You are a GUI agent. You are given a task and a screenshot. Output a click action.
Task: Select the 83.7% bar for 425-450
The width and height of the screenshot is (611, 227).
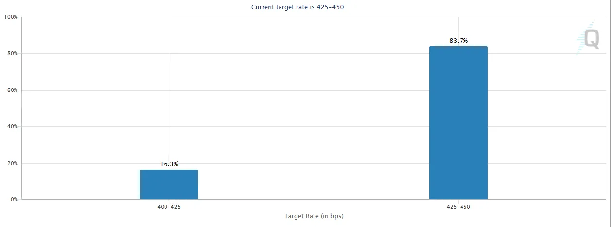tap(459, 123)
